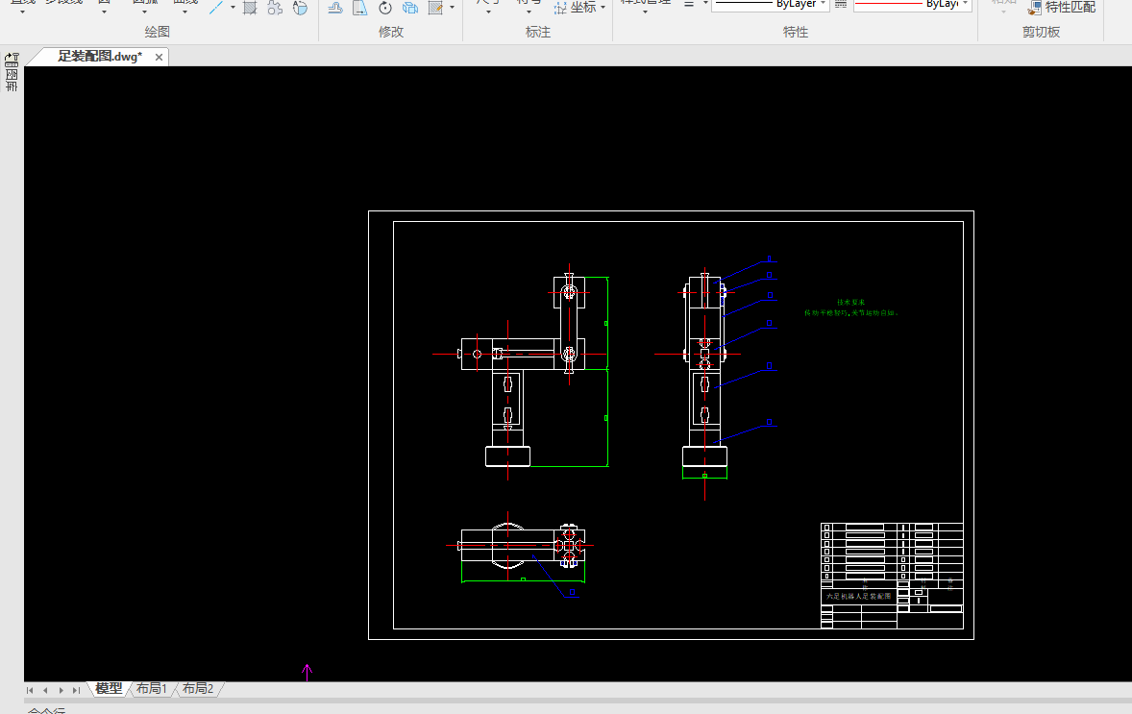Image resolution: width=1132 pixels, height=714 pixels.
Task: Click the rotate tool in Modify panel
Action: tap(385, 8)
